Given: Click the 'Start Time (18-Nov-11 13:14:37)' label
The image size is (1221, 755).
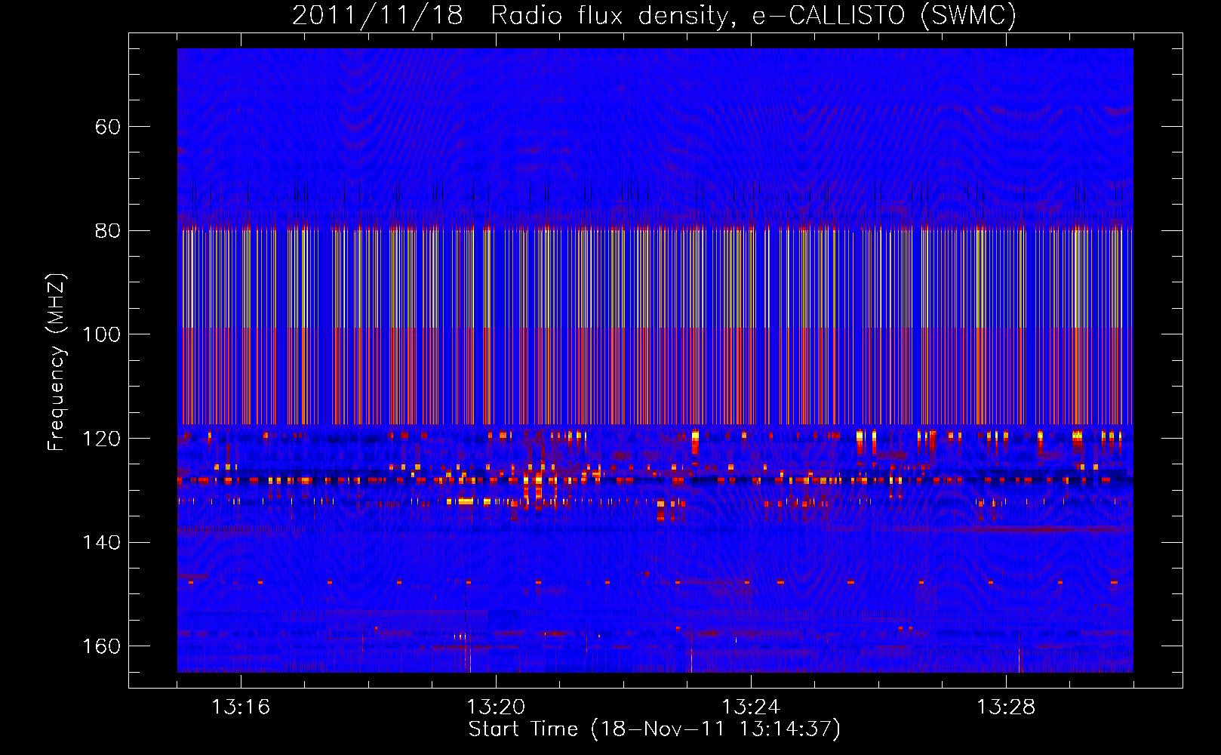Looking at the screenshot, I should point(654,729).
